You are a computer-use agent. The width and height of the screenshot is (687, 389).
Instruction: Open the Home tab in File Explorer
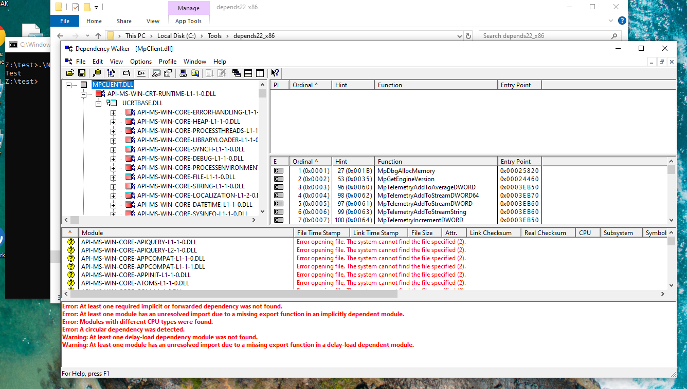[94, 21]
